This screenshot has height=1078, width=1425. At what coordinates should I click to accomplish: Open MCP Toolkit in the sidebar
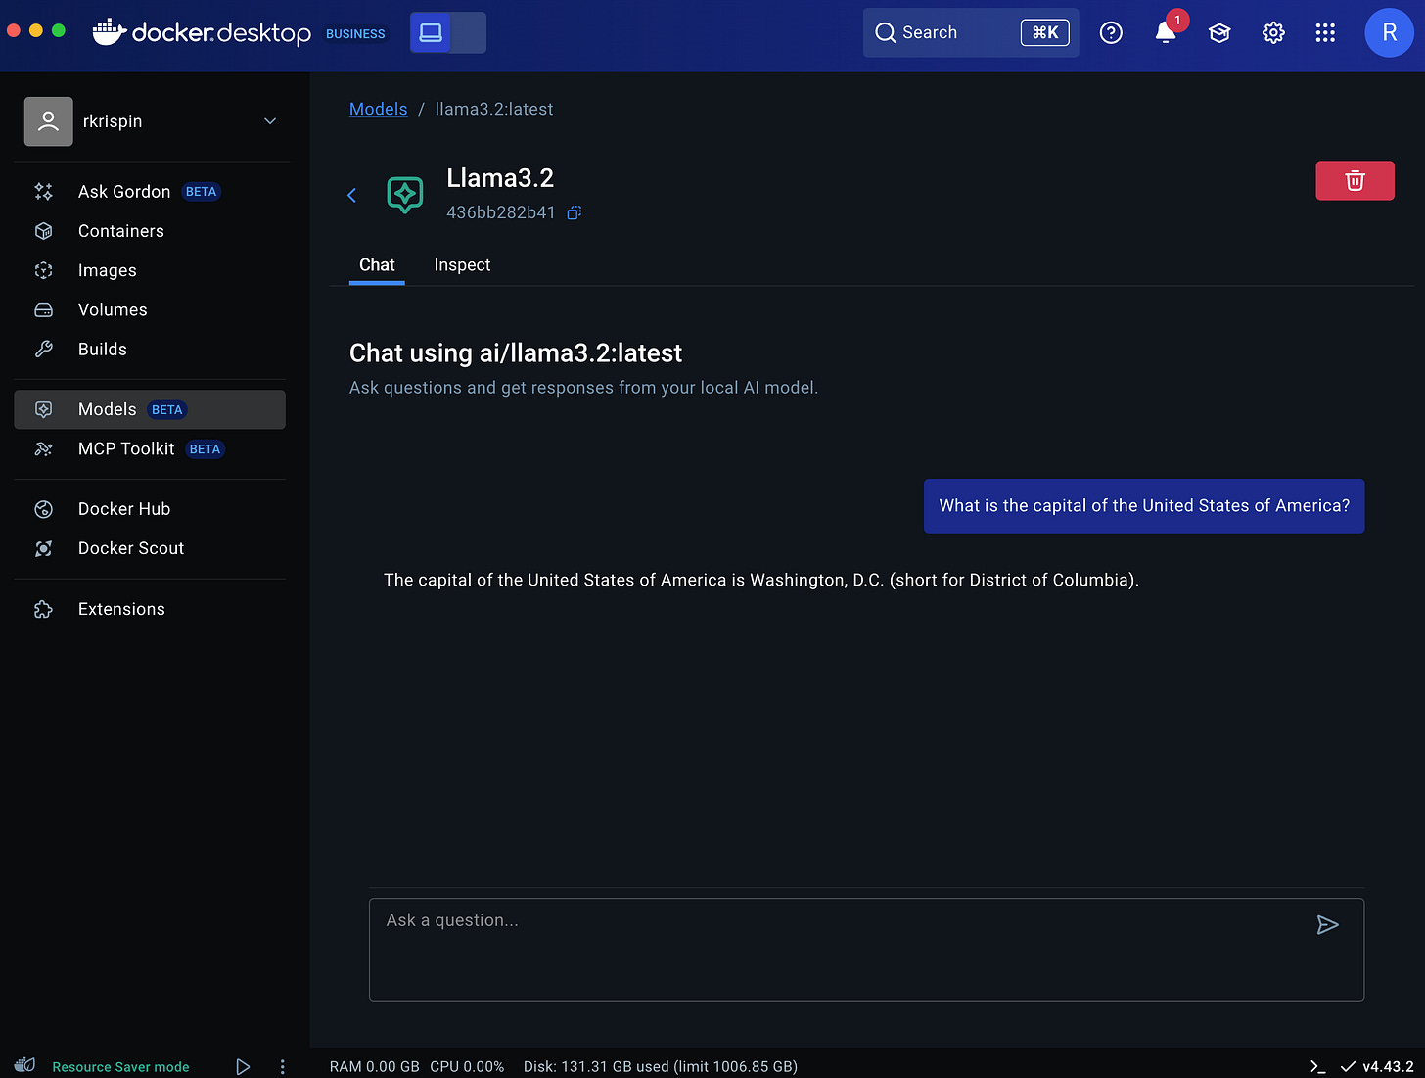(x=150, y=448)
